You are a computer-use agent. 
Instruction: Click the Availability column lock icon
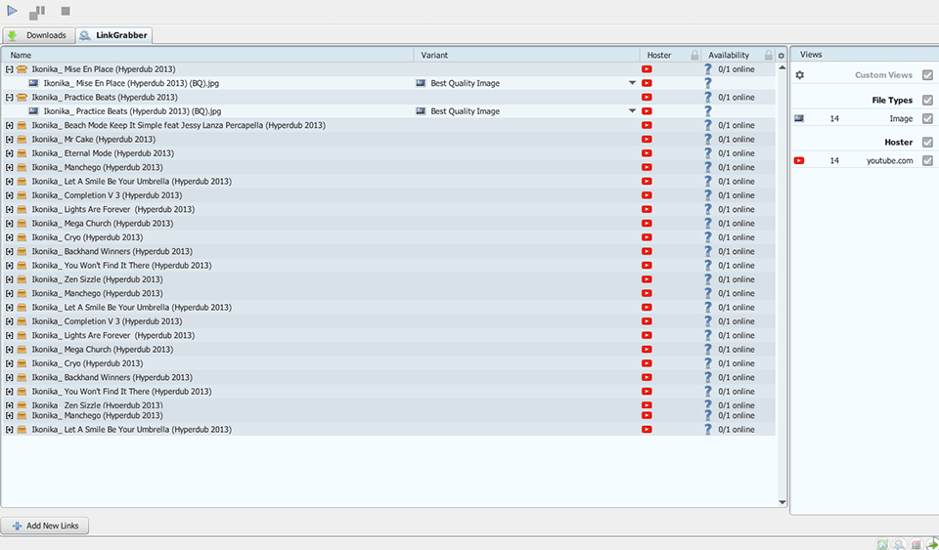768,56
